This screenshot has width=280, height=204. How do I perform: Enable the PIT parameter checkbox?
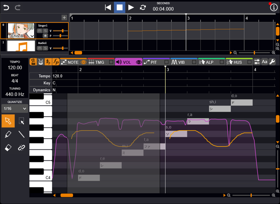[x=166, y=62]
